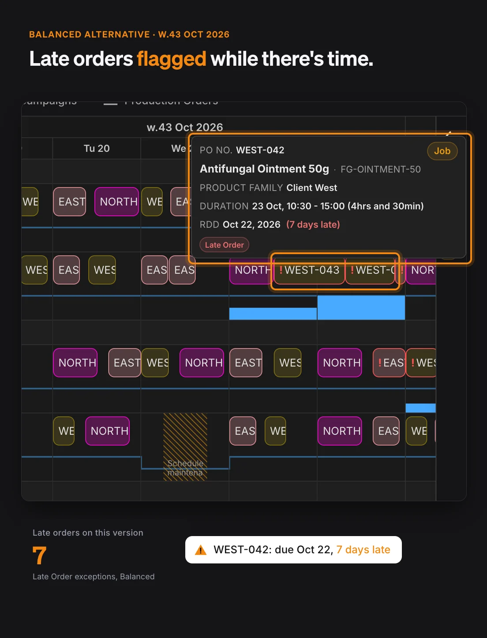Screen dimensions: 487x638
Task: Click the 'FG-OINTMENT-50' item code
Action: pos(381,169)
